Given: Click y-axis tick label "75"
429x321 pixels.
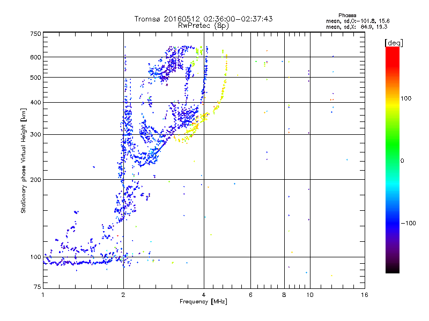Looking at the screenshot, I should (38, 287).
